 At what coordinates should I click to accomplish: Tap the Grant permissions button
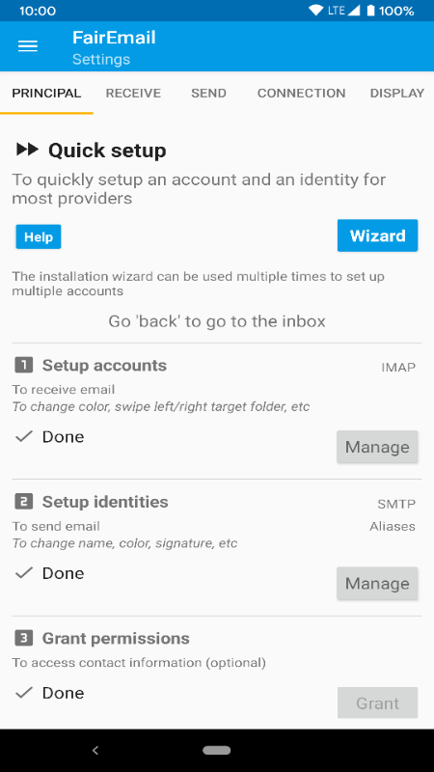coord(377,703)
